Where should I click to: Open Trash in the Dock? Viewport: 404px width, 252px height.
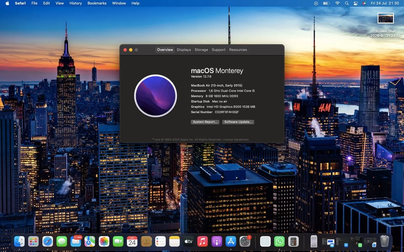(x=384, y=241)
